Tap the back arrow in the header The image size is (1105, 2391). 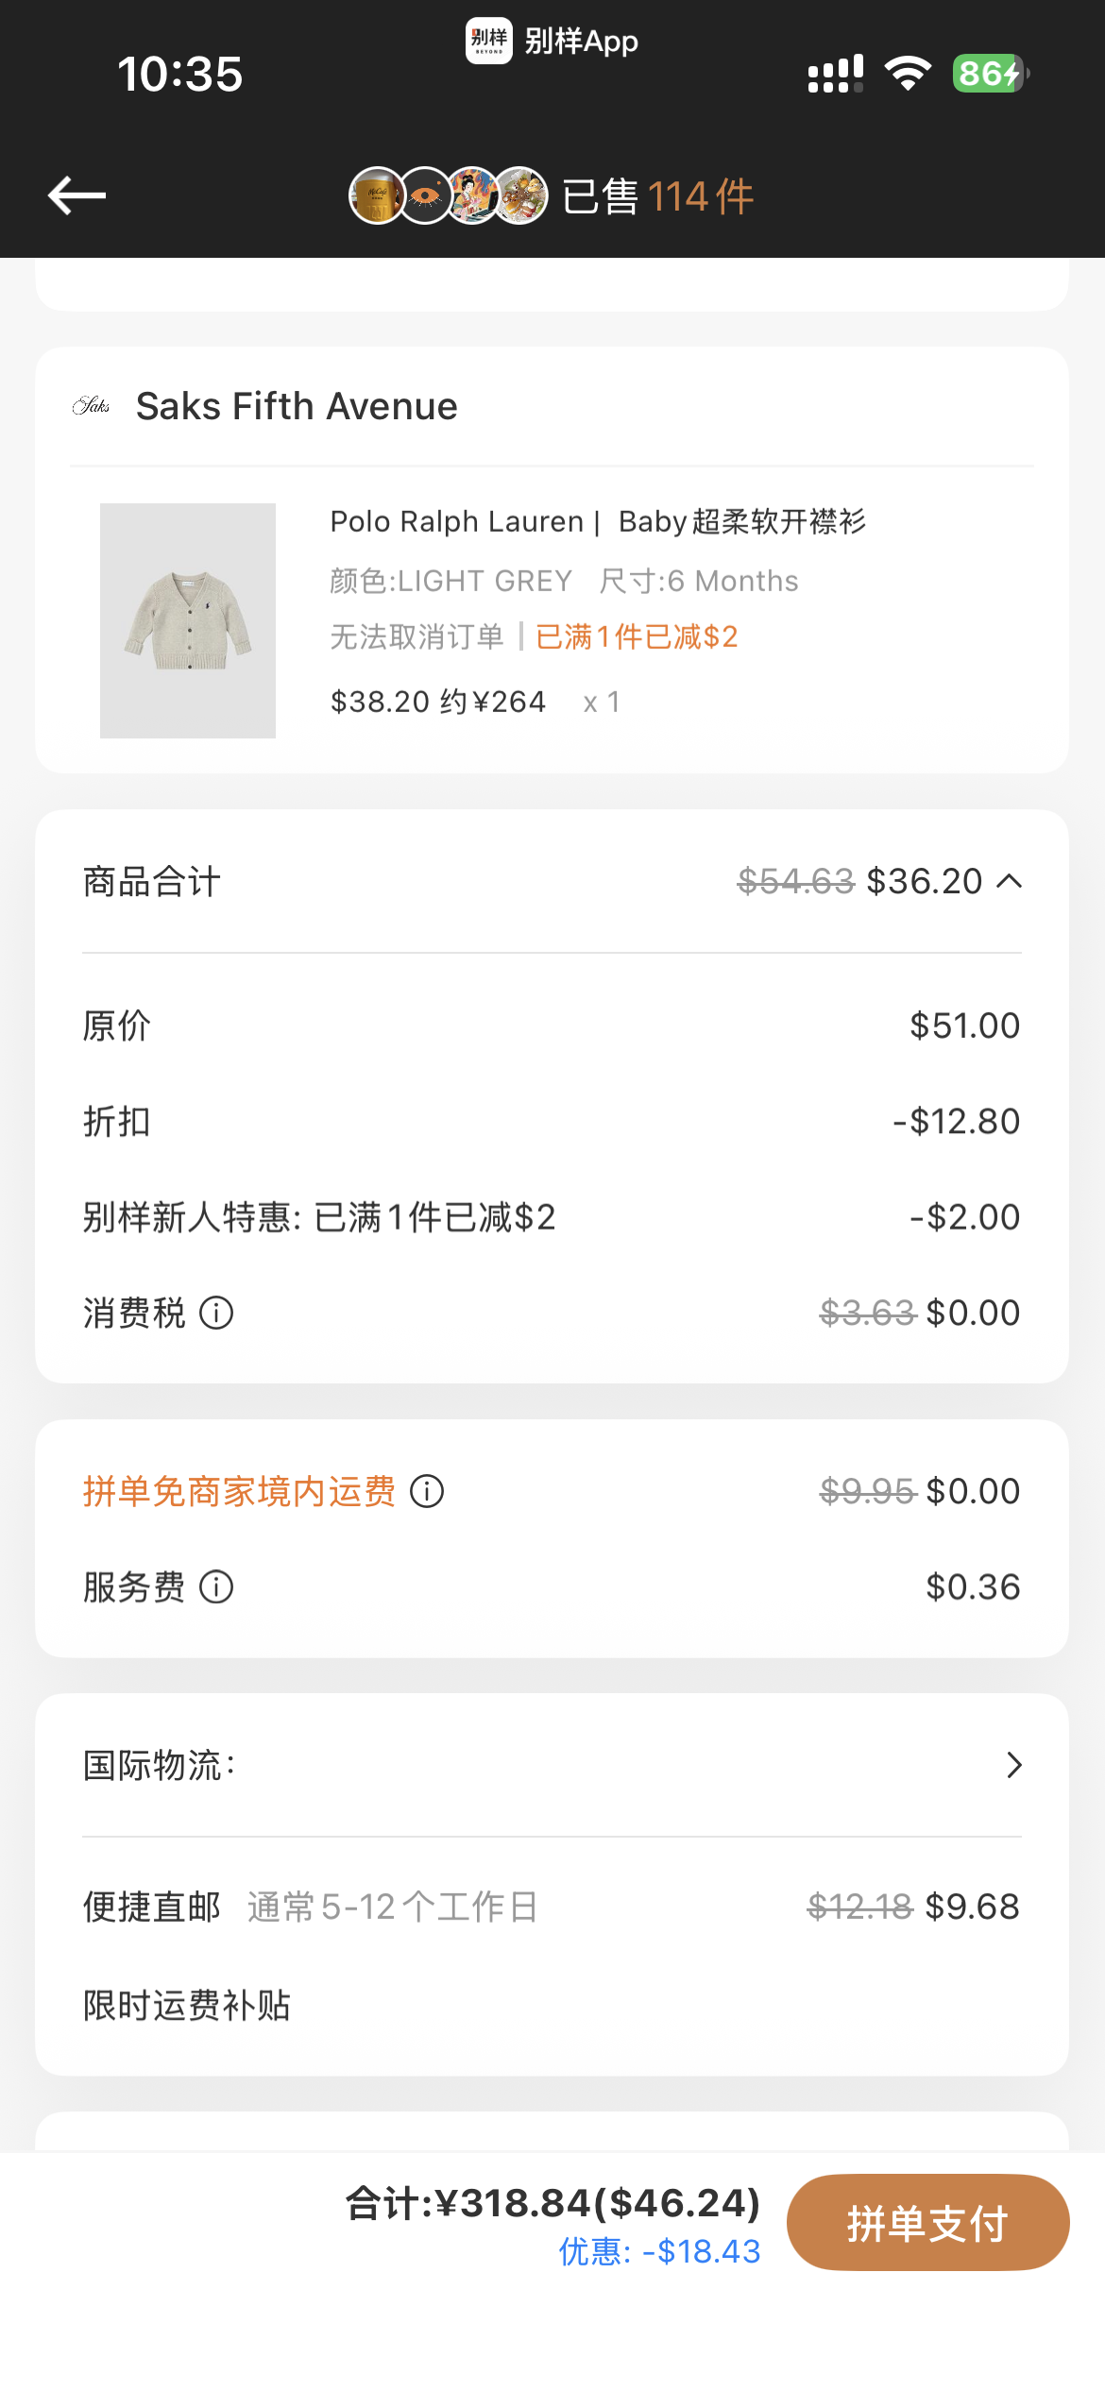[76, 195]
